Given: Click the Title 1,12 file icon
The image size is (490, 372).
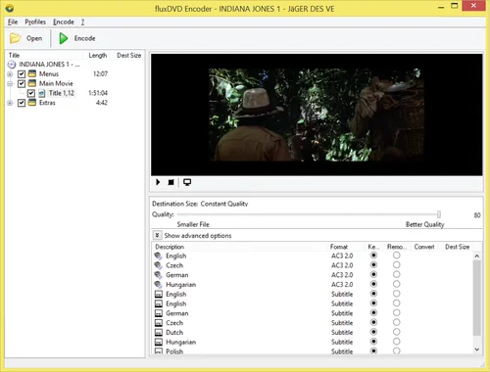Looking at the screenshot, I should point(42,93).
